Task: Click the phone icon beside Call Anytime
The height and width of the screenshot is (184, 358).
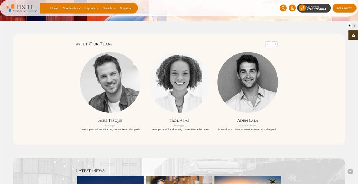Action: pos(302,8)
